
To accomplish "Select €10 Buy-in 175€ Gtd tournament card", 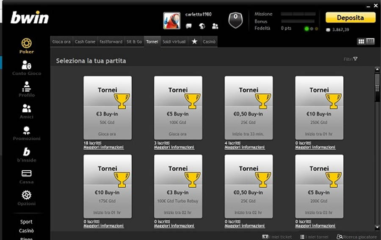I will pos(108,186).
